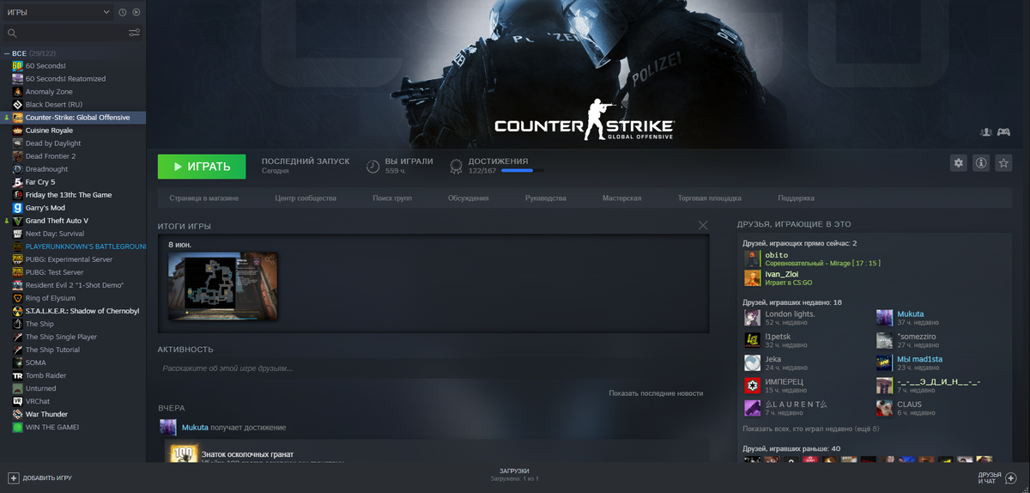Viewport: 1030px width, 493px height.
Task: Open friend London lights. entry
Action: 780,318
